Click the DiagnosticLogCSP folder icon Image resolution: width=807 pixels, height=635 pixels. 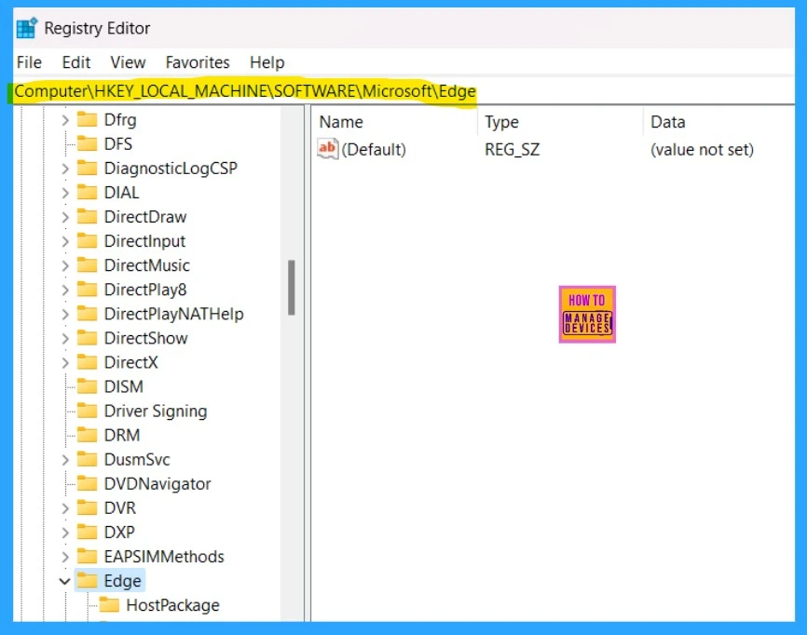(x=87, y=168)
